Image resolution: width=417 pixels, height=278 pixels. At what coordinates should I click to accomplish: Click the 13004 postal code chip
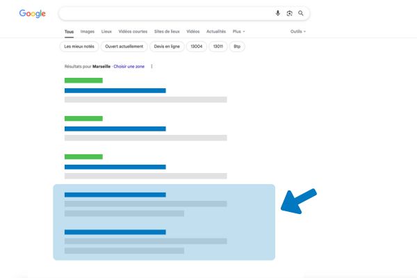point(196,47)
